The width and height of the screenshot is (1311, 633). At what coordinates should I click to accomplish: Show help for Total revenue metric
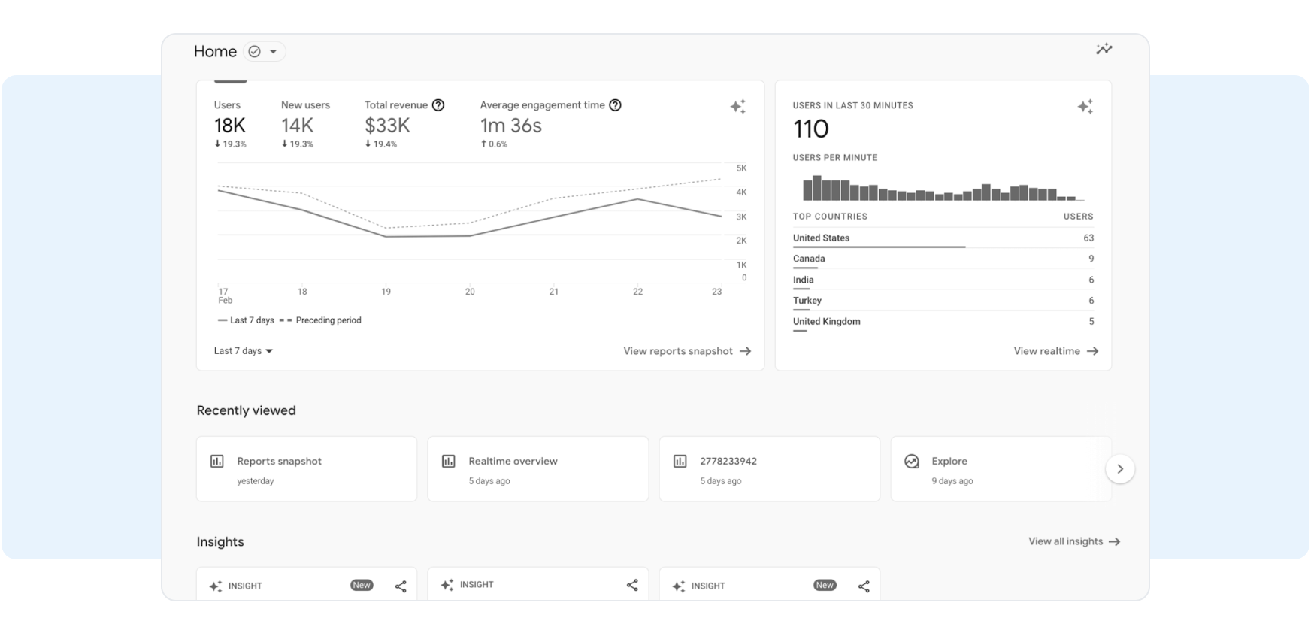(438, 105)
